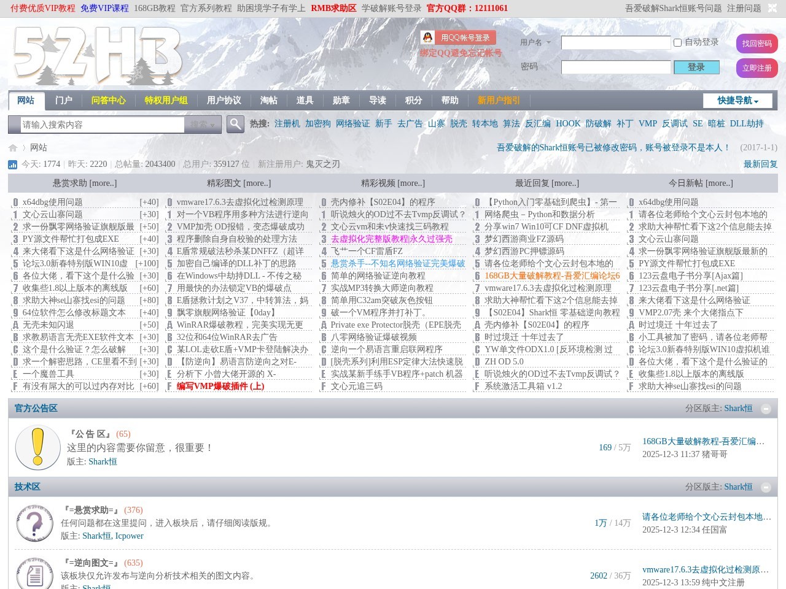This screenshot has height=589, width=786.
Task: Collapse the 技术区 section
Action: (765, 487)
